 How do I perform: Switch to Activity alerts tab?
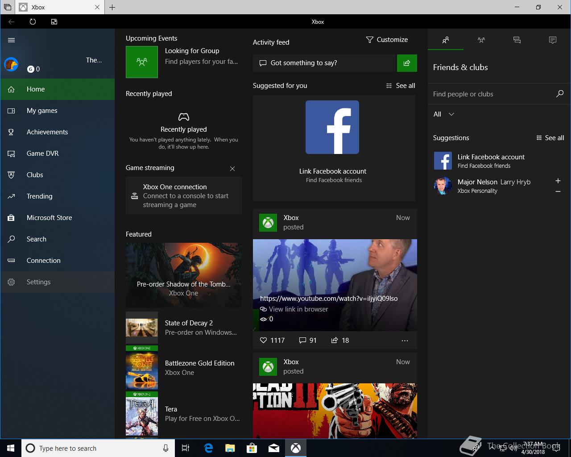[x=553, y=40]
